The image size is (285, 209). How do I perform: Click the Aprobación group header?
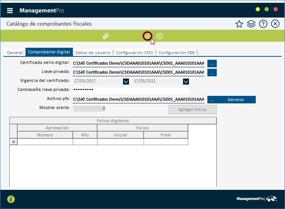[57, 128]
